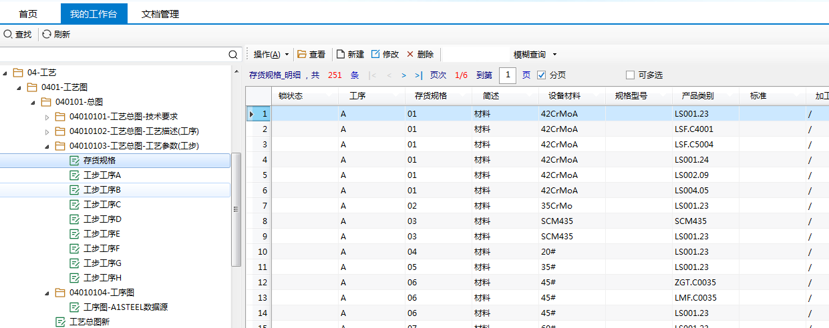This screenshot has height=328, width=829.
Task: Click the 产品类别 column header
Action: pos(697,96)
